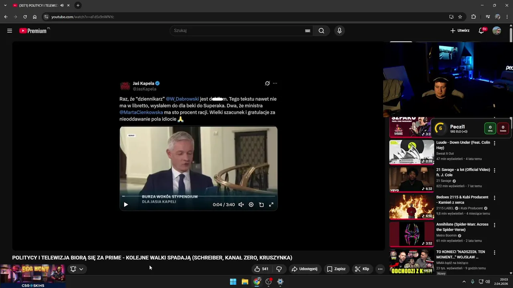This screenshot has width=513, height=288.
Task: Open 21 Savage - a lot video title
Action: pyautogui.click(x=463, y=172)
